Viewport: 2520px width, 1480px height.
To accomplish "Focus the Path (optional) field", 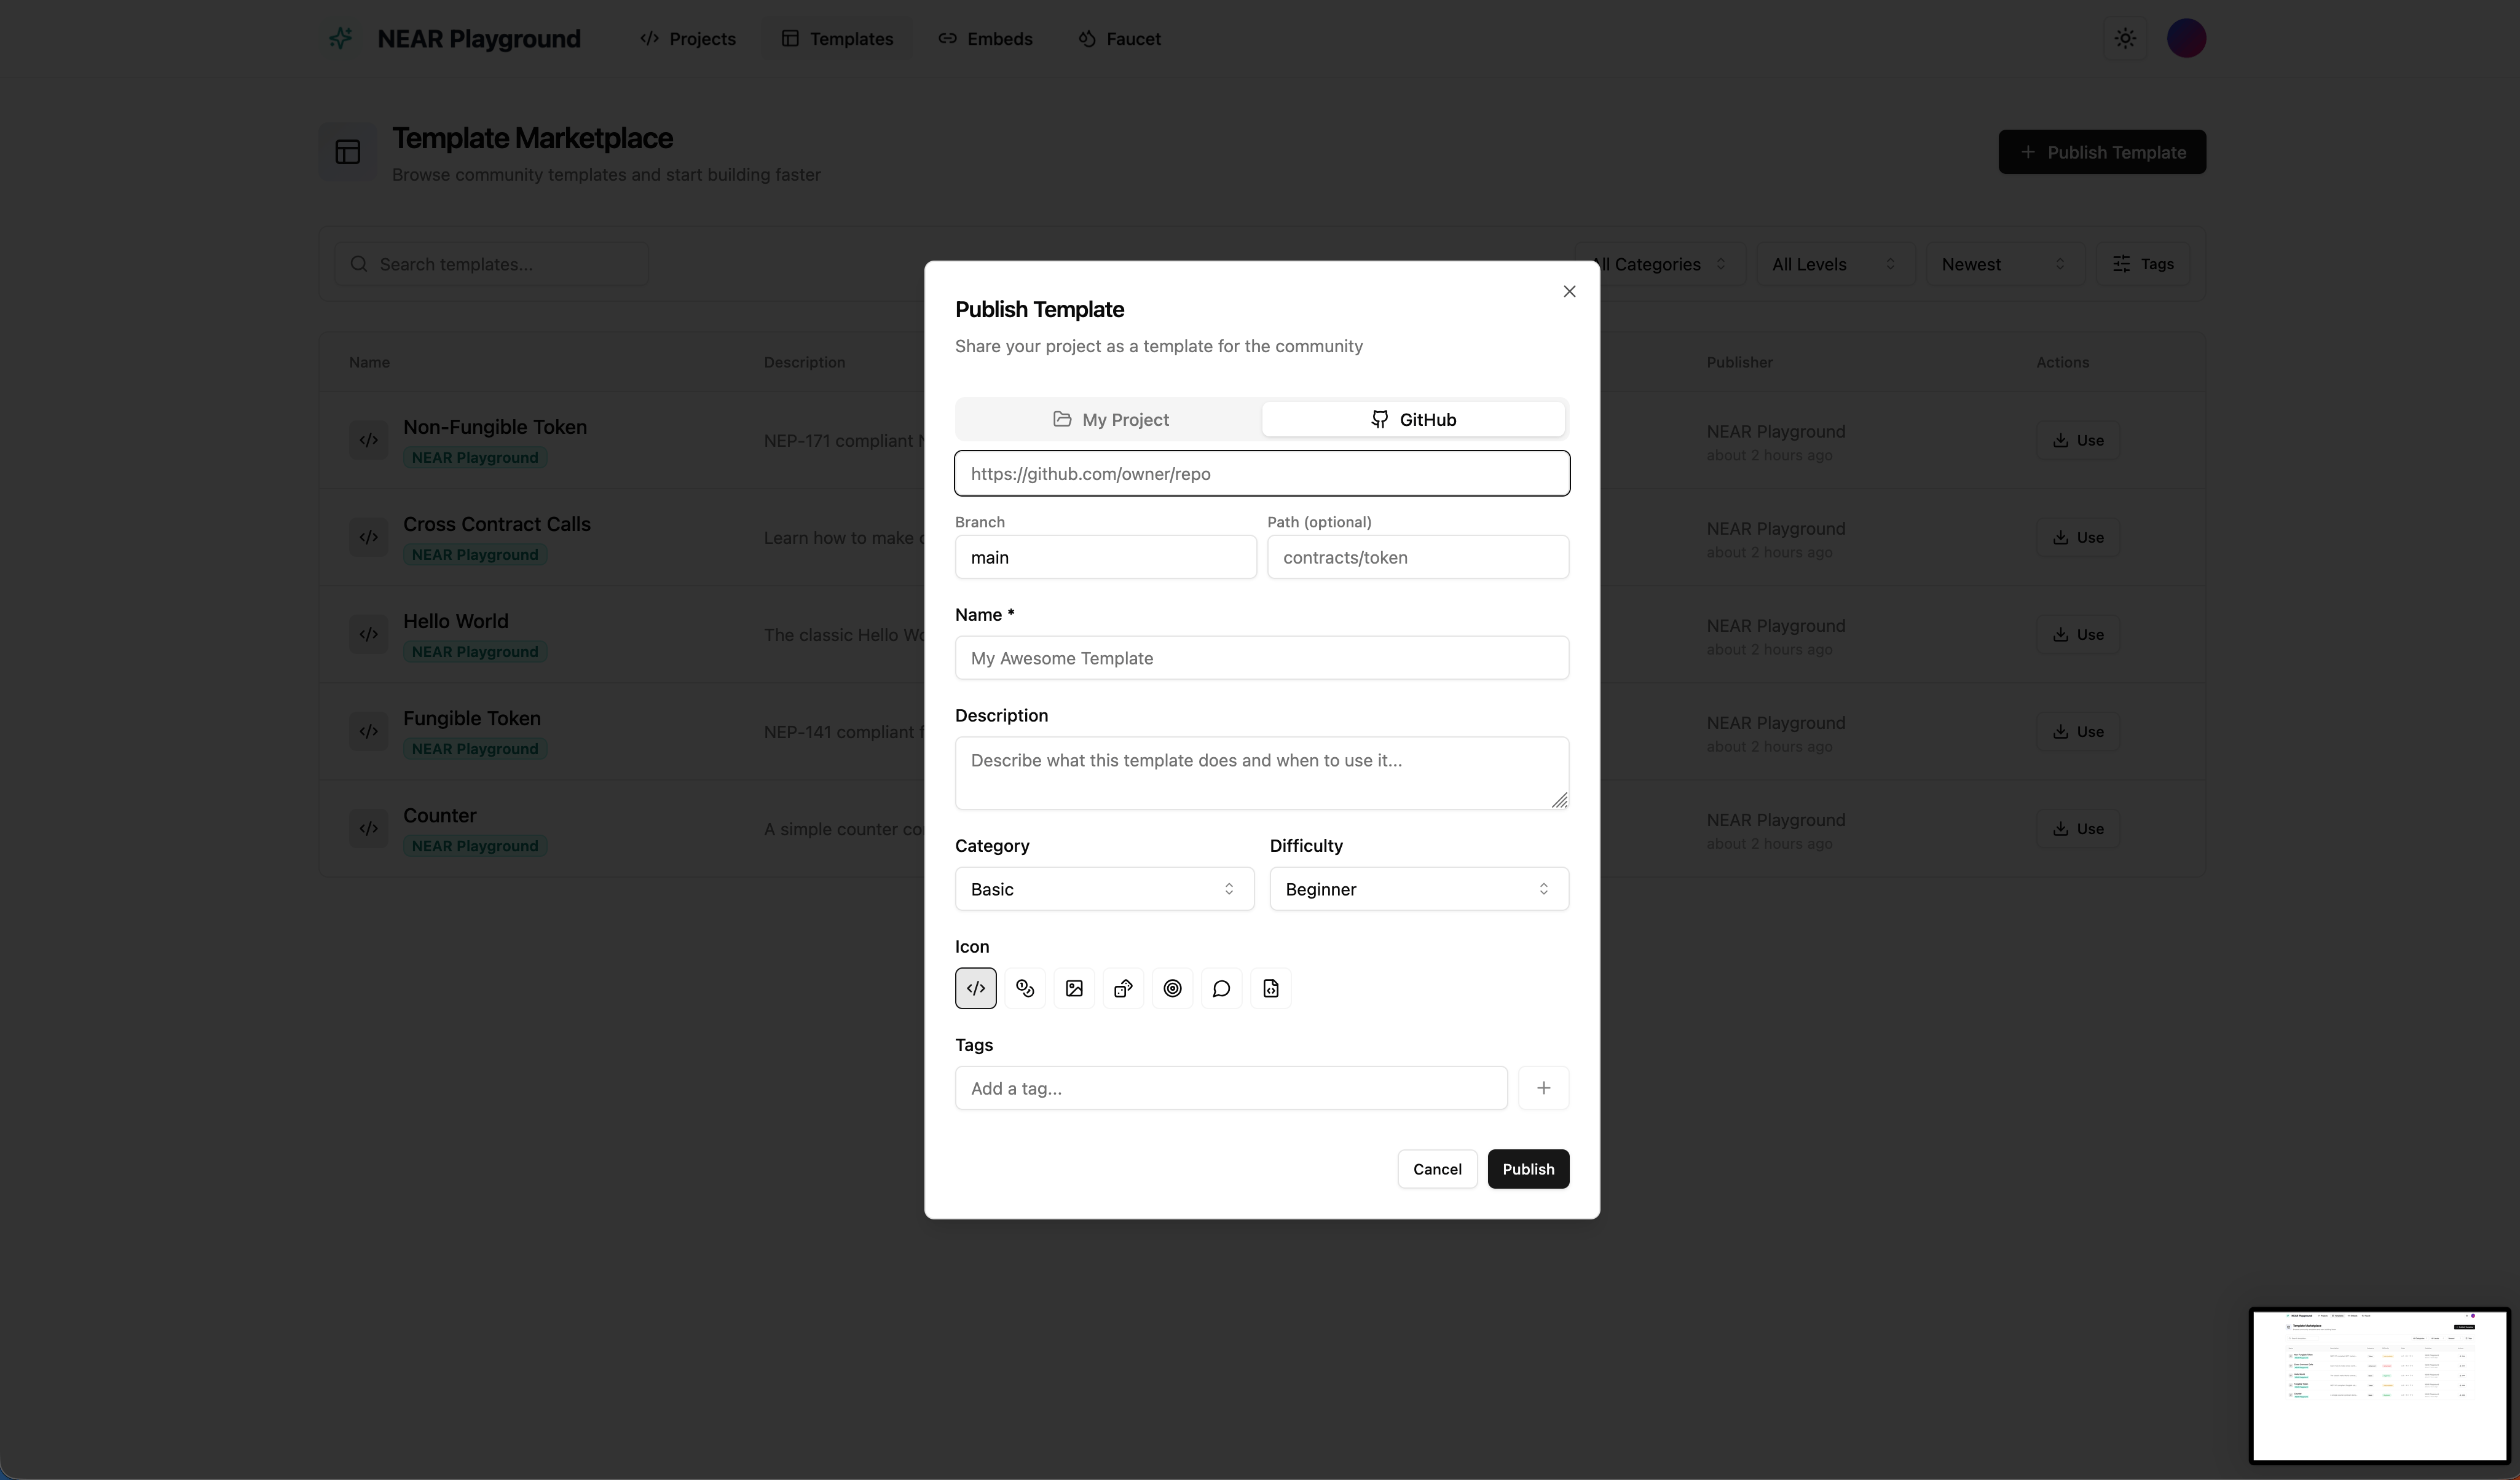I will tap(1418, 557).
